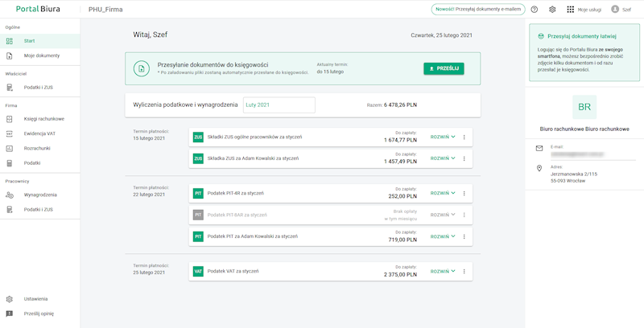Click the PHU_Firma company name
Screen dimensions: 644x328
105,10
